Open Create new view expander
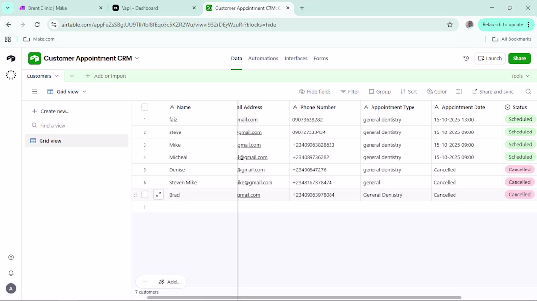The height and width of the screenshot is (301, 537). [x=51, y=111]
